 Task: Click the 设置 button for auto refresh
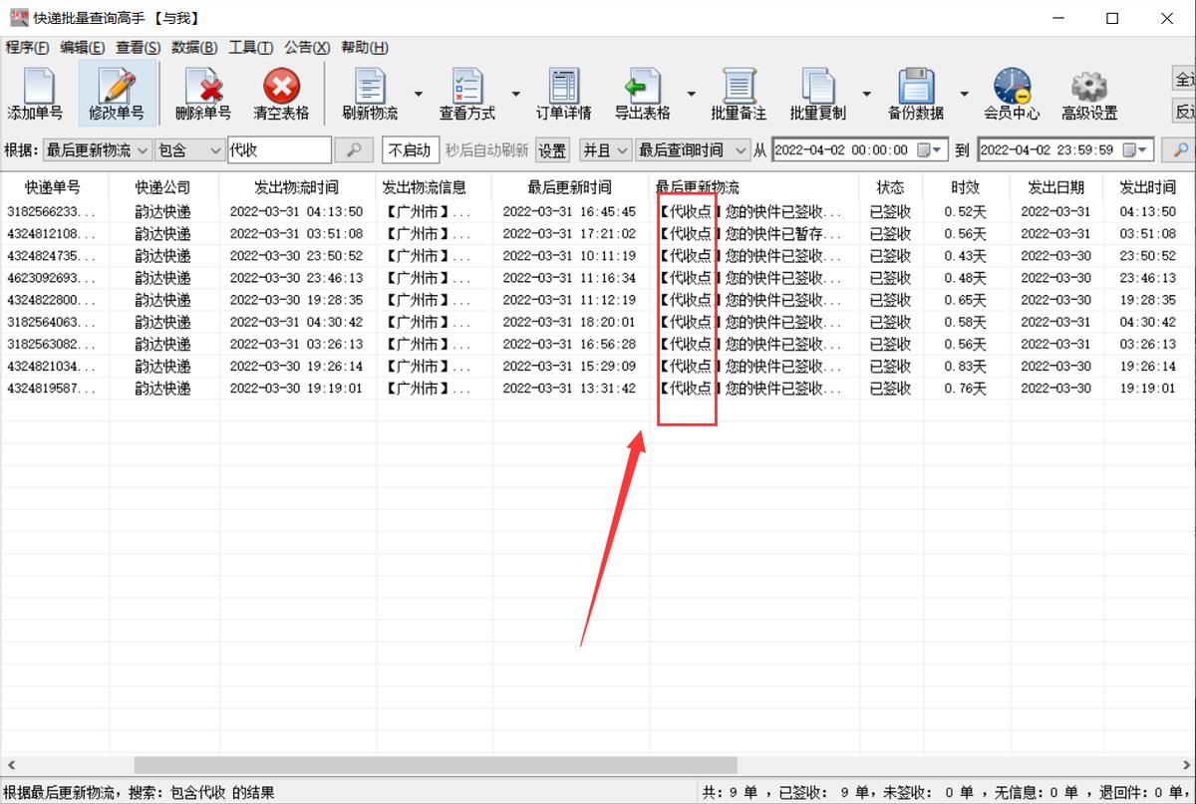(x=552, y=150)
